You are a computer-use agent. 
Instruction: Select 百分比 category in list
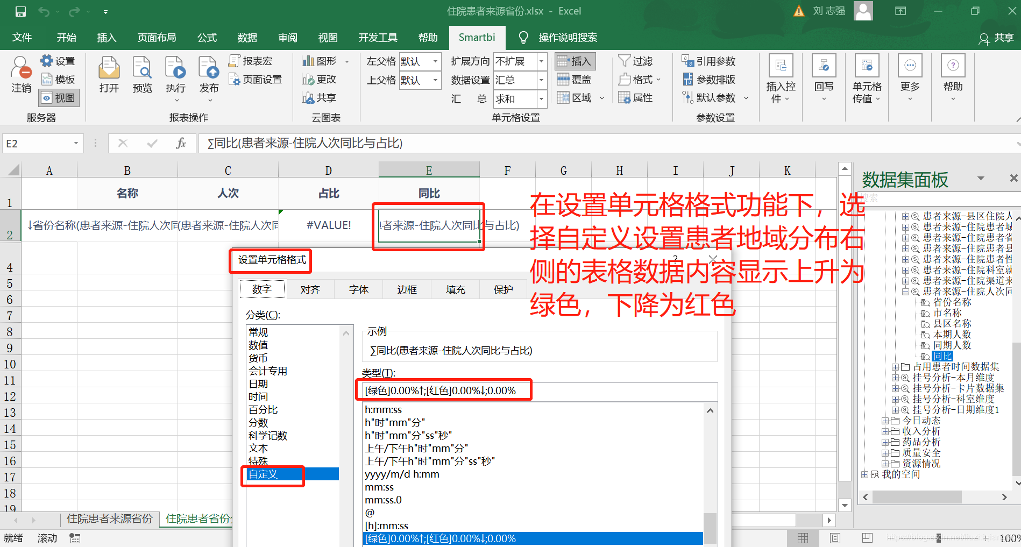(293, 410)
